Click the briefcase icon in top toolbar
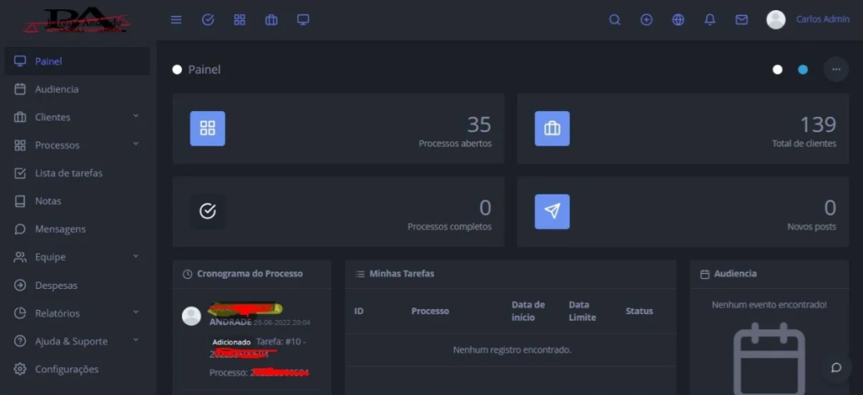This screenshot has width=863, height=395. pyautogui.click(x=271, y=19)
